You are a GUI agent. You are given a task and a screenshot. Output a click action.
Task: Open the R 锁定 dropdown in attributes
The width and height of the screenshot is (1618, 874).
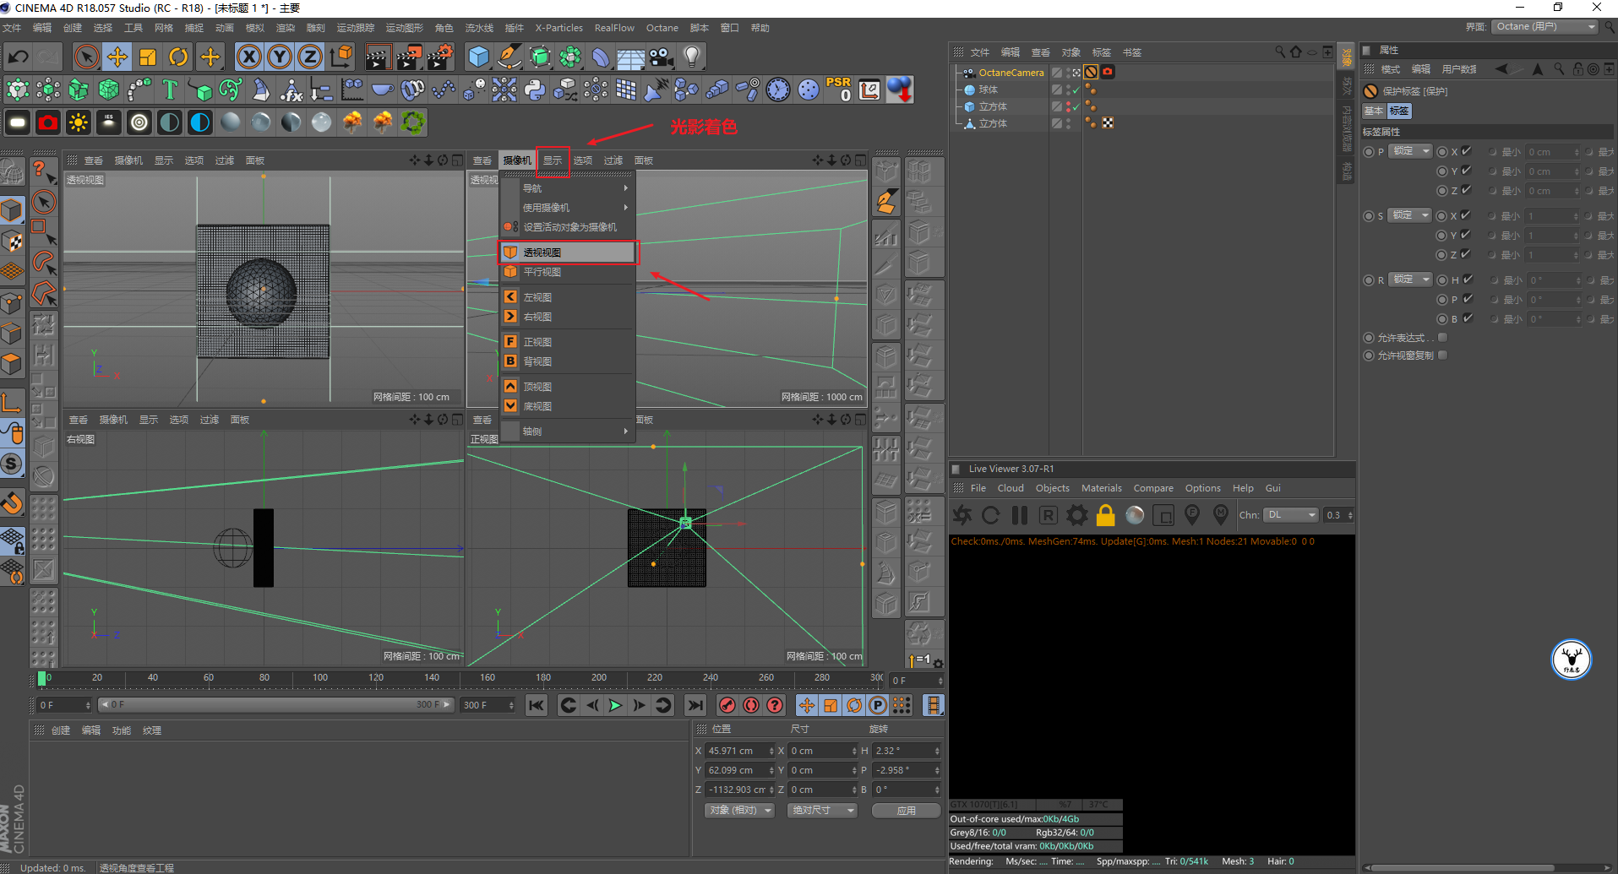(x=1411, y=280)
